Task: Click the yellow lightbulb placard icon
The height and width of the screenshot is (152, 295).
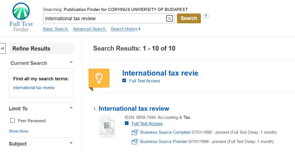Action: [99, 78]
